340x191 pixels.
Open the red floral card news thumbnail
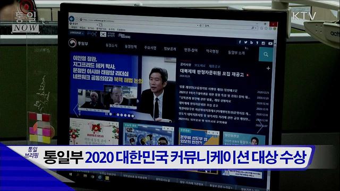pos(94,132)
